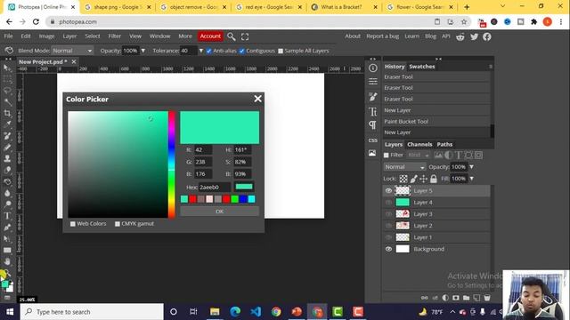Image resolution: width=570 pixels, height=320 pixels.
Task: Select the Hand tool
Action: [x=7, y=261]
